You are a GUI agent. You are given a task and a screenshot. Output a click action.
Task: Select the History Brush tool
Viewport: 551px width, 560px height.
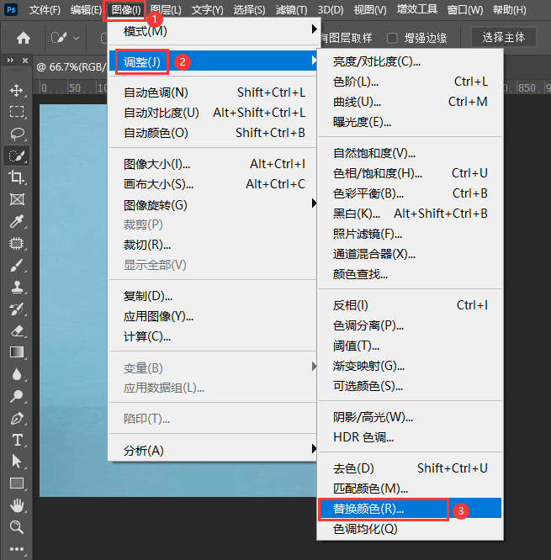[x=17, y=309]
